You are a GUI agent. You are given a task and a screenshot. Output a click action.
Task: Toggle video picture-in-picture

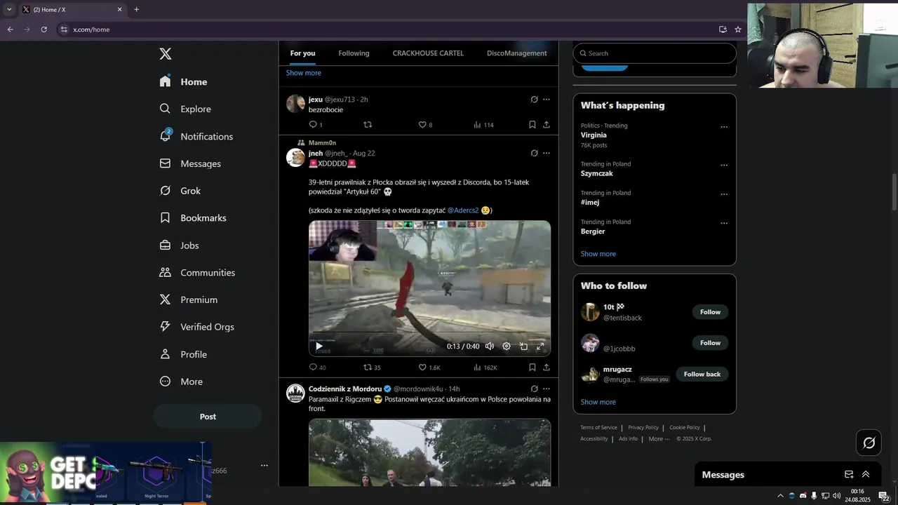coord(523,346)
